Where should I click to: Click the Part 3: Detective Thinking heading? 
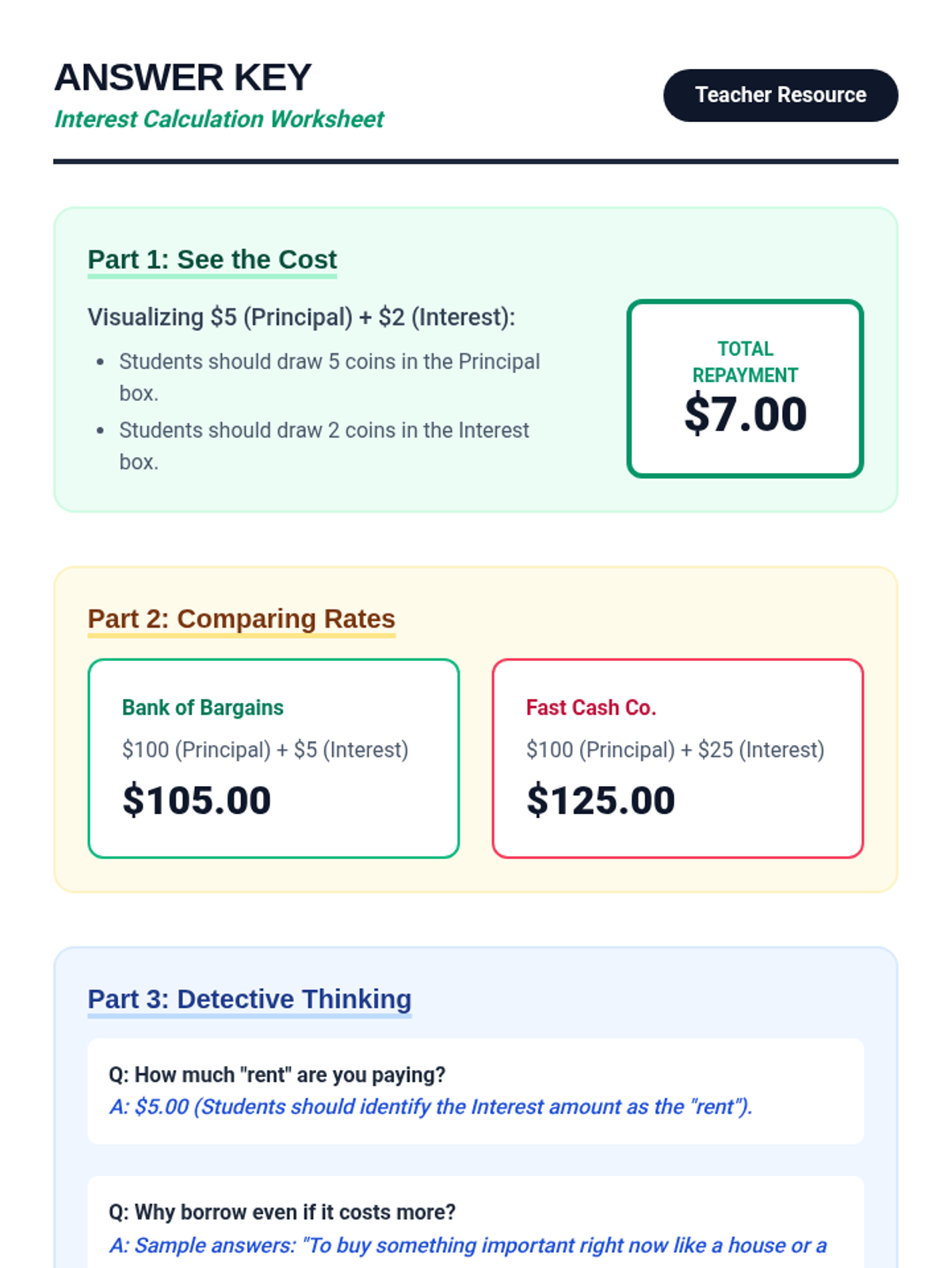(x=250, y=999)
